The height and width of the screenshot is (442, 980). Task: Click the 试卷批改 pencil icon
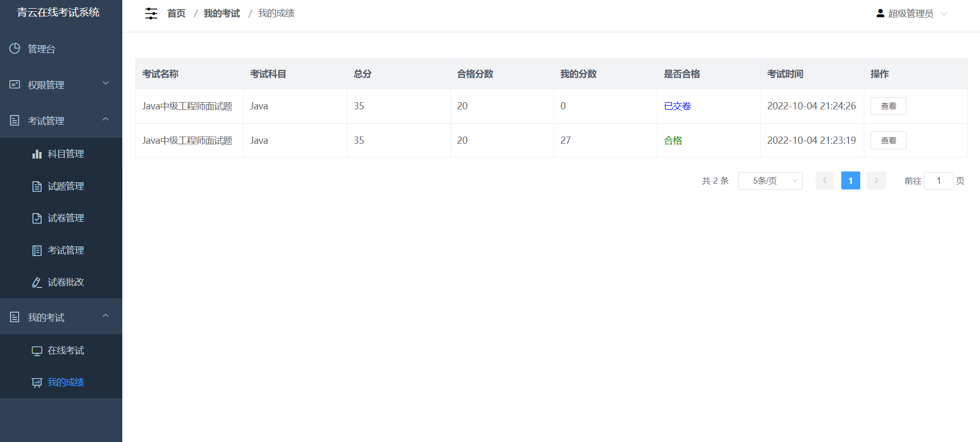(37, 282)
